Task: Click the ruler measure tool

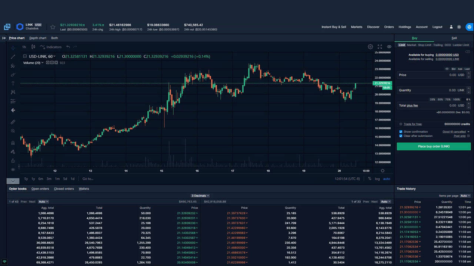Action: pyautogui.click(x=13, y=122)
